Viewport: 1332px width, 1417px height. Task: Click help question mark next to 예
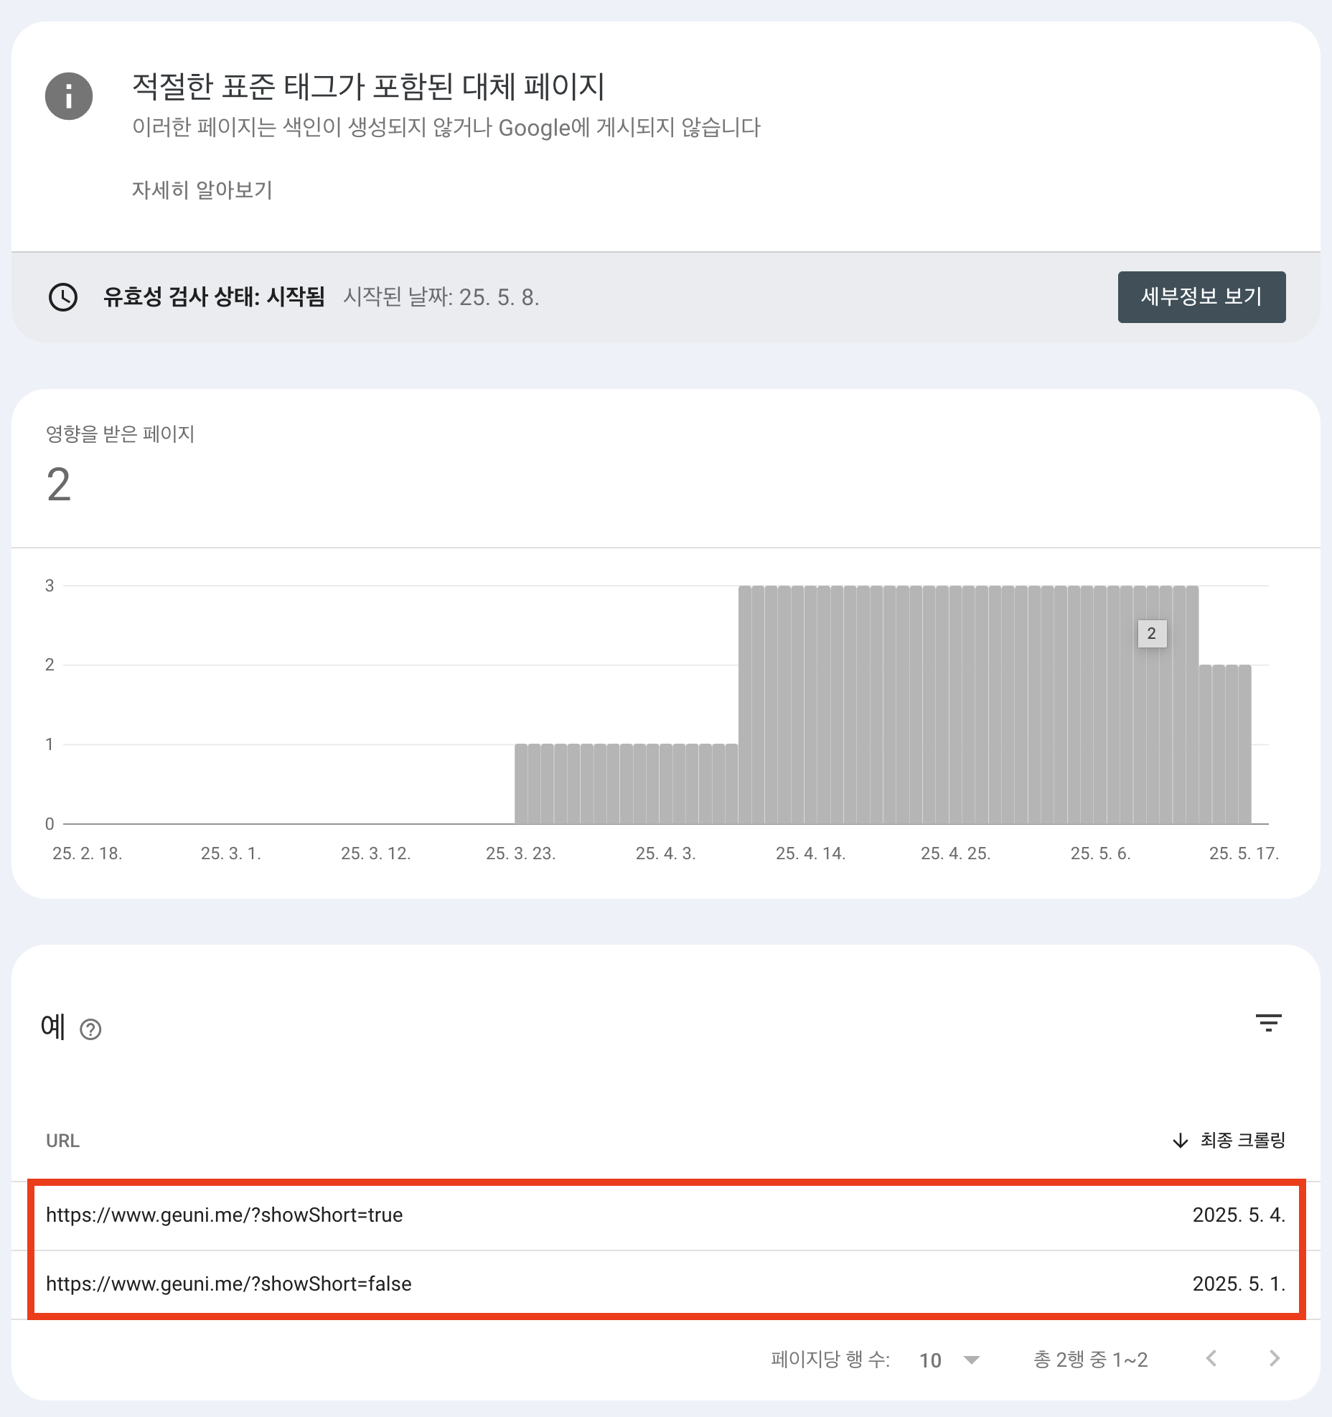90,1030
